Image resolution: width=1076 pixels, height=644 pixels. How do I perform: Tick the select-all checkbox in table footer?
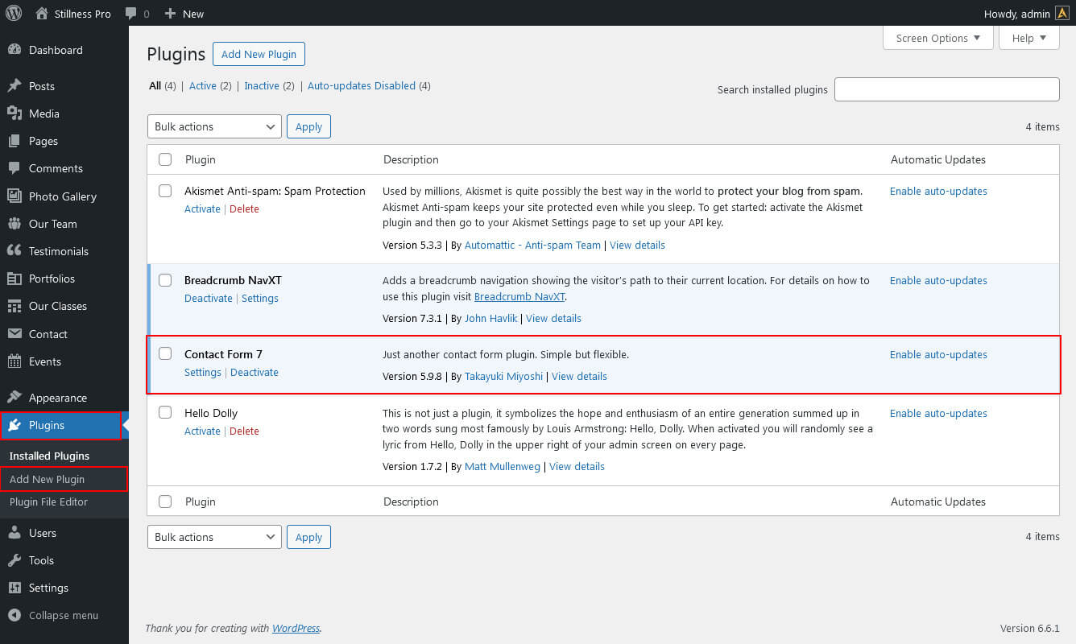click(165, 502)
